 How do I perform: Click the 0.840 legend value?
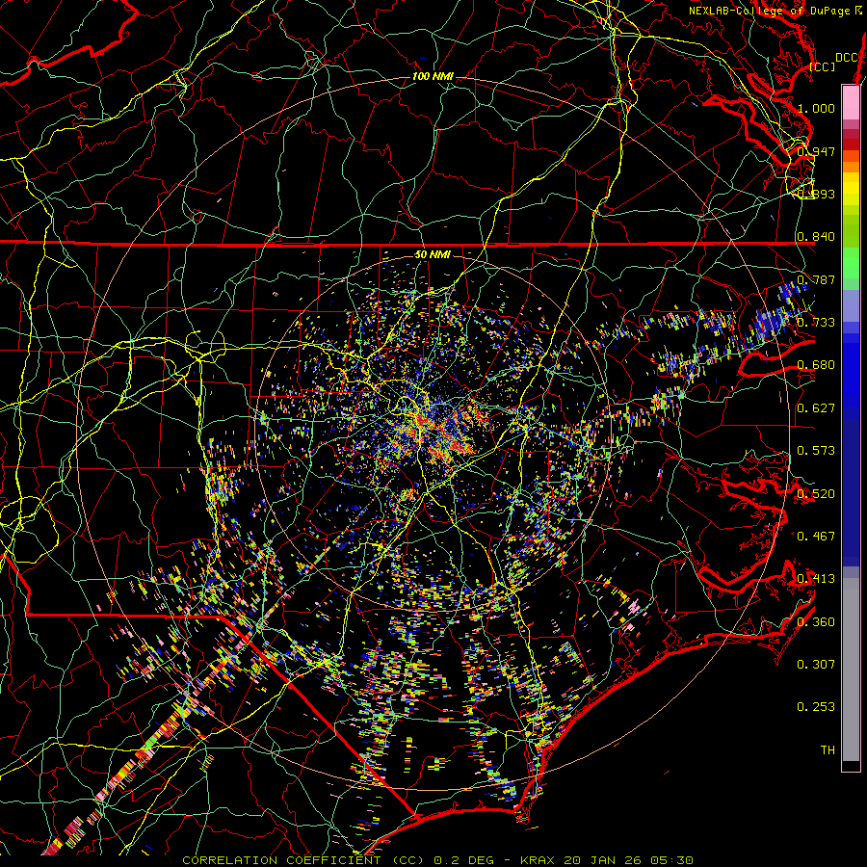(x=816, y=237)
